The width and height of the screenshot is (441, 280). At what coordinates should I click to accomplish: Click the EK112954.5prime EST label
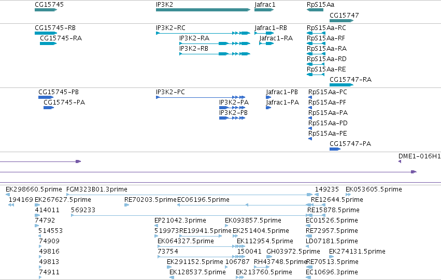[x=265, y=242]
